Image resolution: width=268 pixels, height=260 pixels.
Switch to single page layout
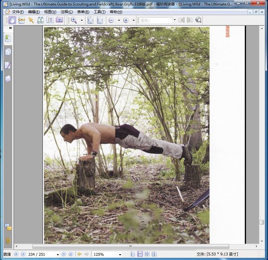(133, 254)
